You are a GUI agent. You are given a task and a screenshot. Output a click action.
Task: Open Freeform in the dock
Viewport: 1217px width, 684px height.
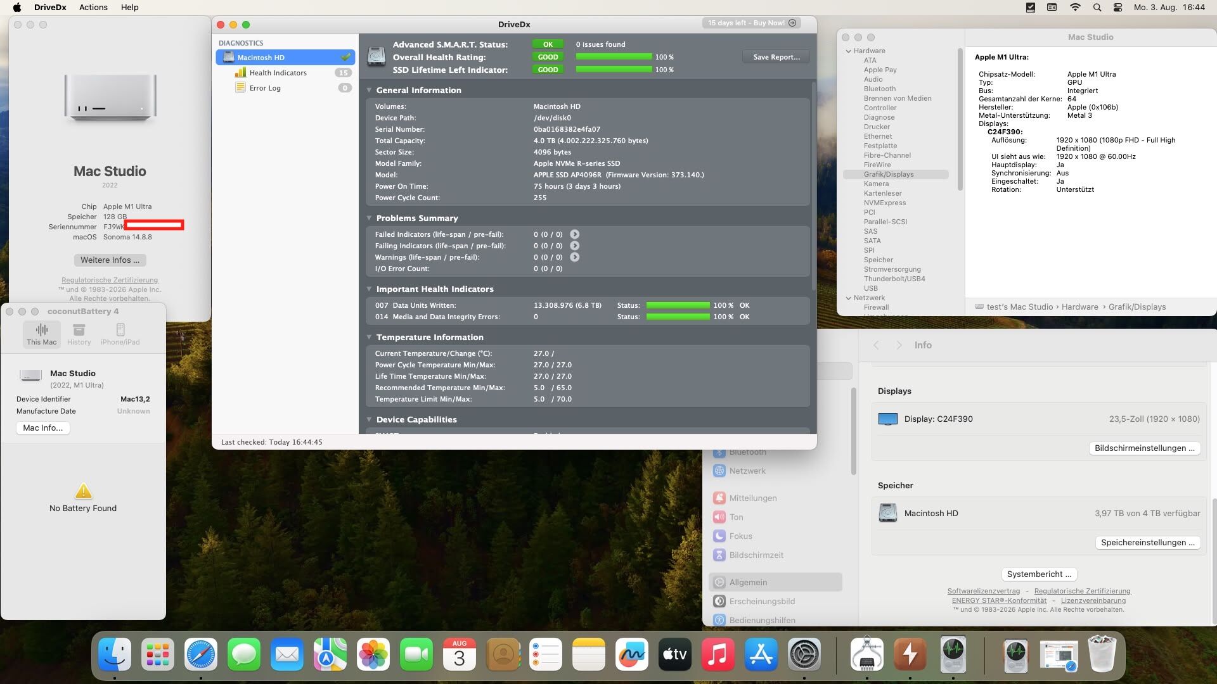point(632,654)
